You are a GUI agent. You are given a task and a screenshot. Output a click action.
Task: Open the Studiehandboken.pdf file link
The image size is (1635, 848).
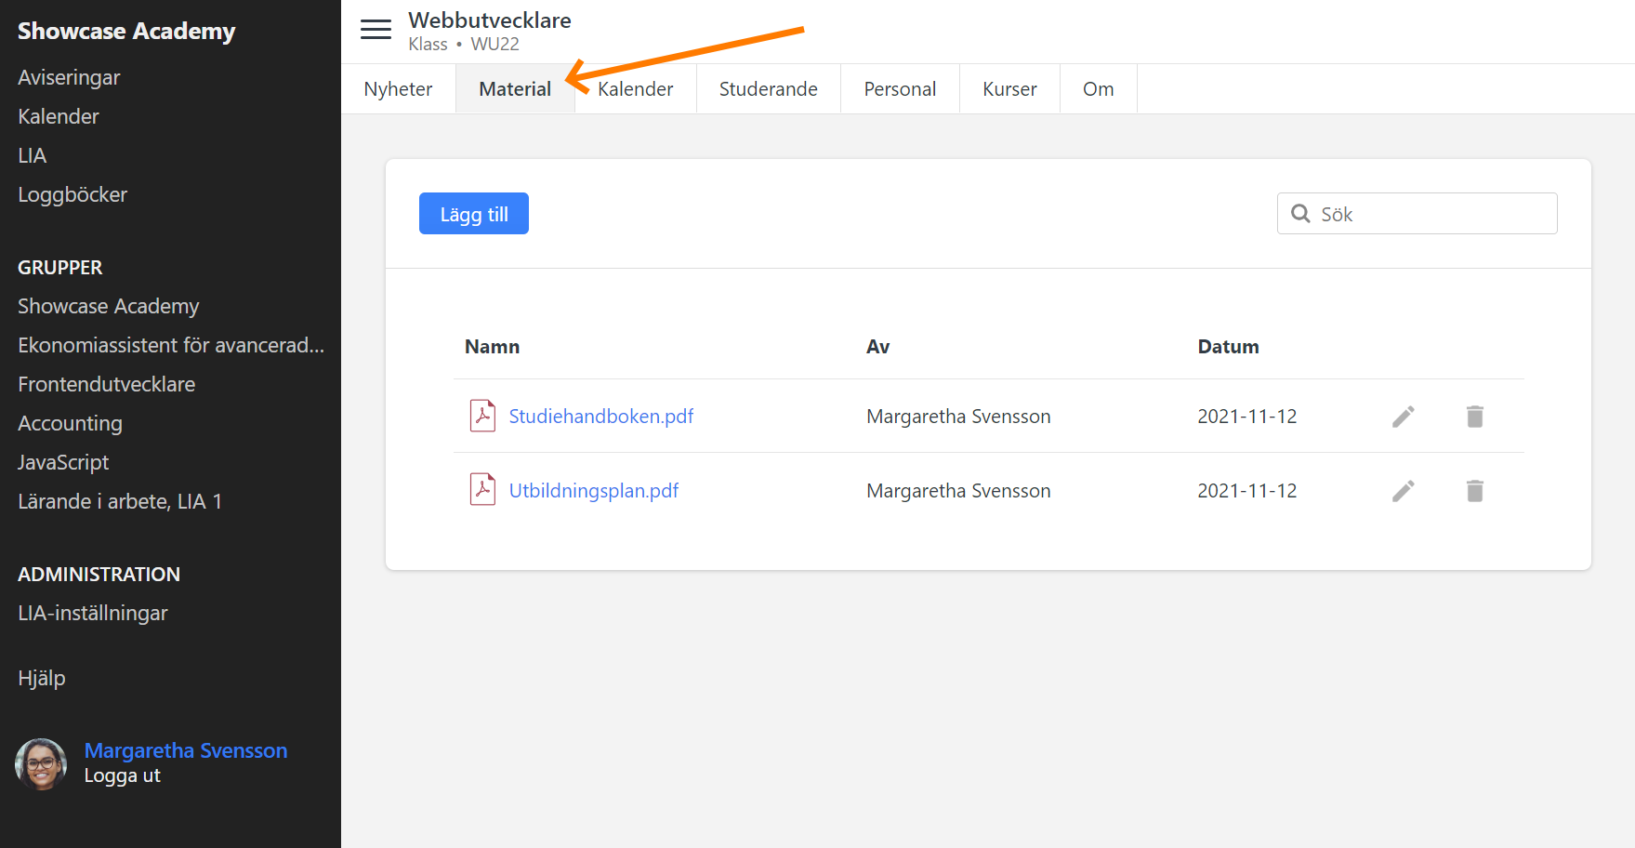600,417
